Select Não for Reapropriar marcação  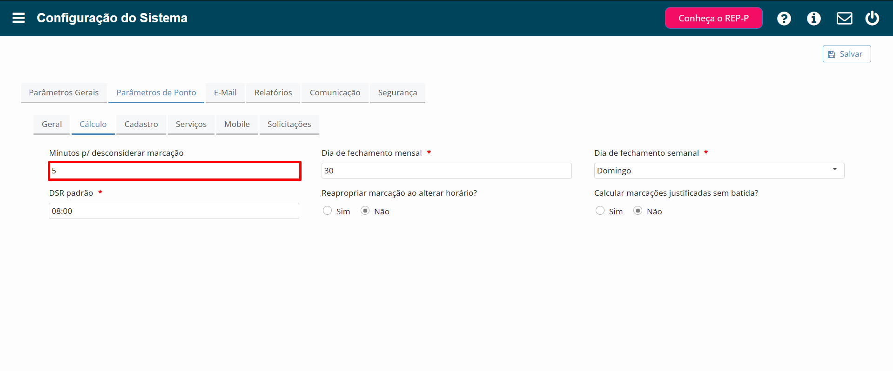(365, 211)
